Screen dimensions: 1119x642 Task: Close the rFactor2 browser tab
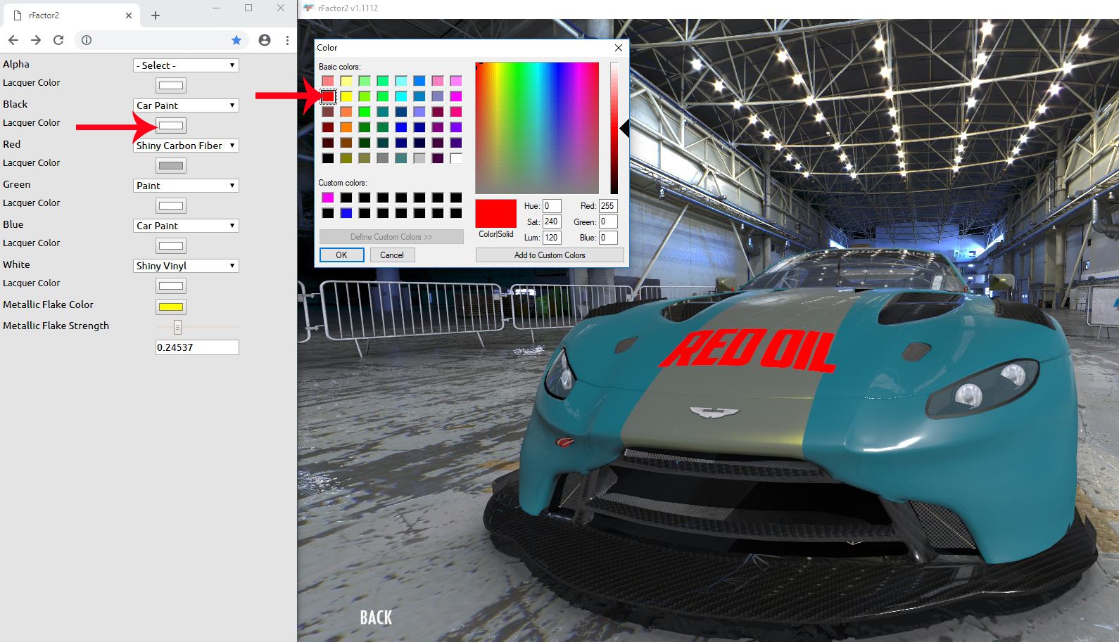pyautogui.click(x=129, y=15)
